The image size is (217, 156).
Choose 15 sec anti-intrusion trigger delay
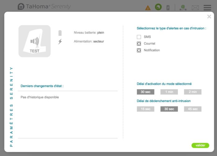pos(145,109)
